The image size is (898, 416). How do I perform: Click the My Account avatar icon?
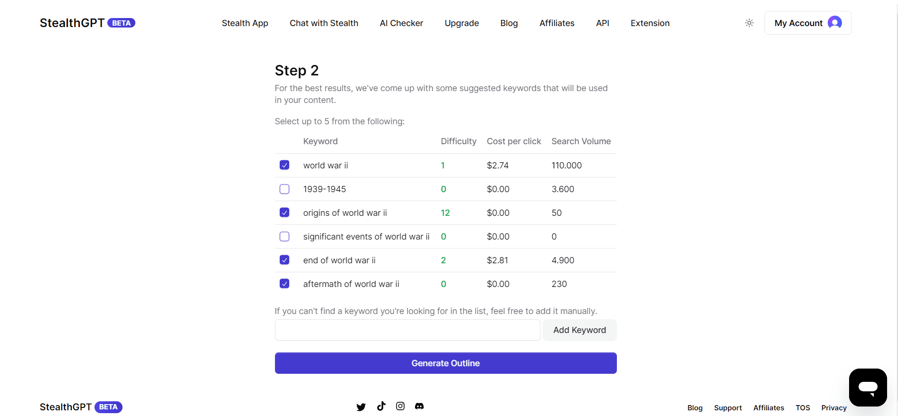pyautogui.click(x=834, y=23)
